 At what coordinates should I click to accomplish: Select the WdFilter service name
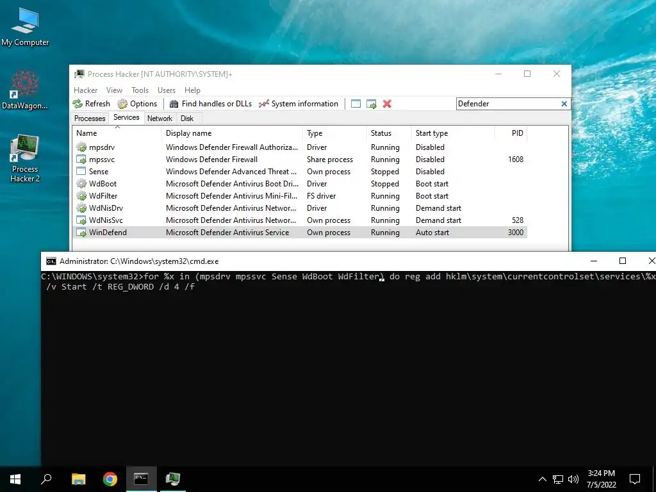103,196
